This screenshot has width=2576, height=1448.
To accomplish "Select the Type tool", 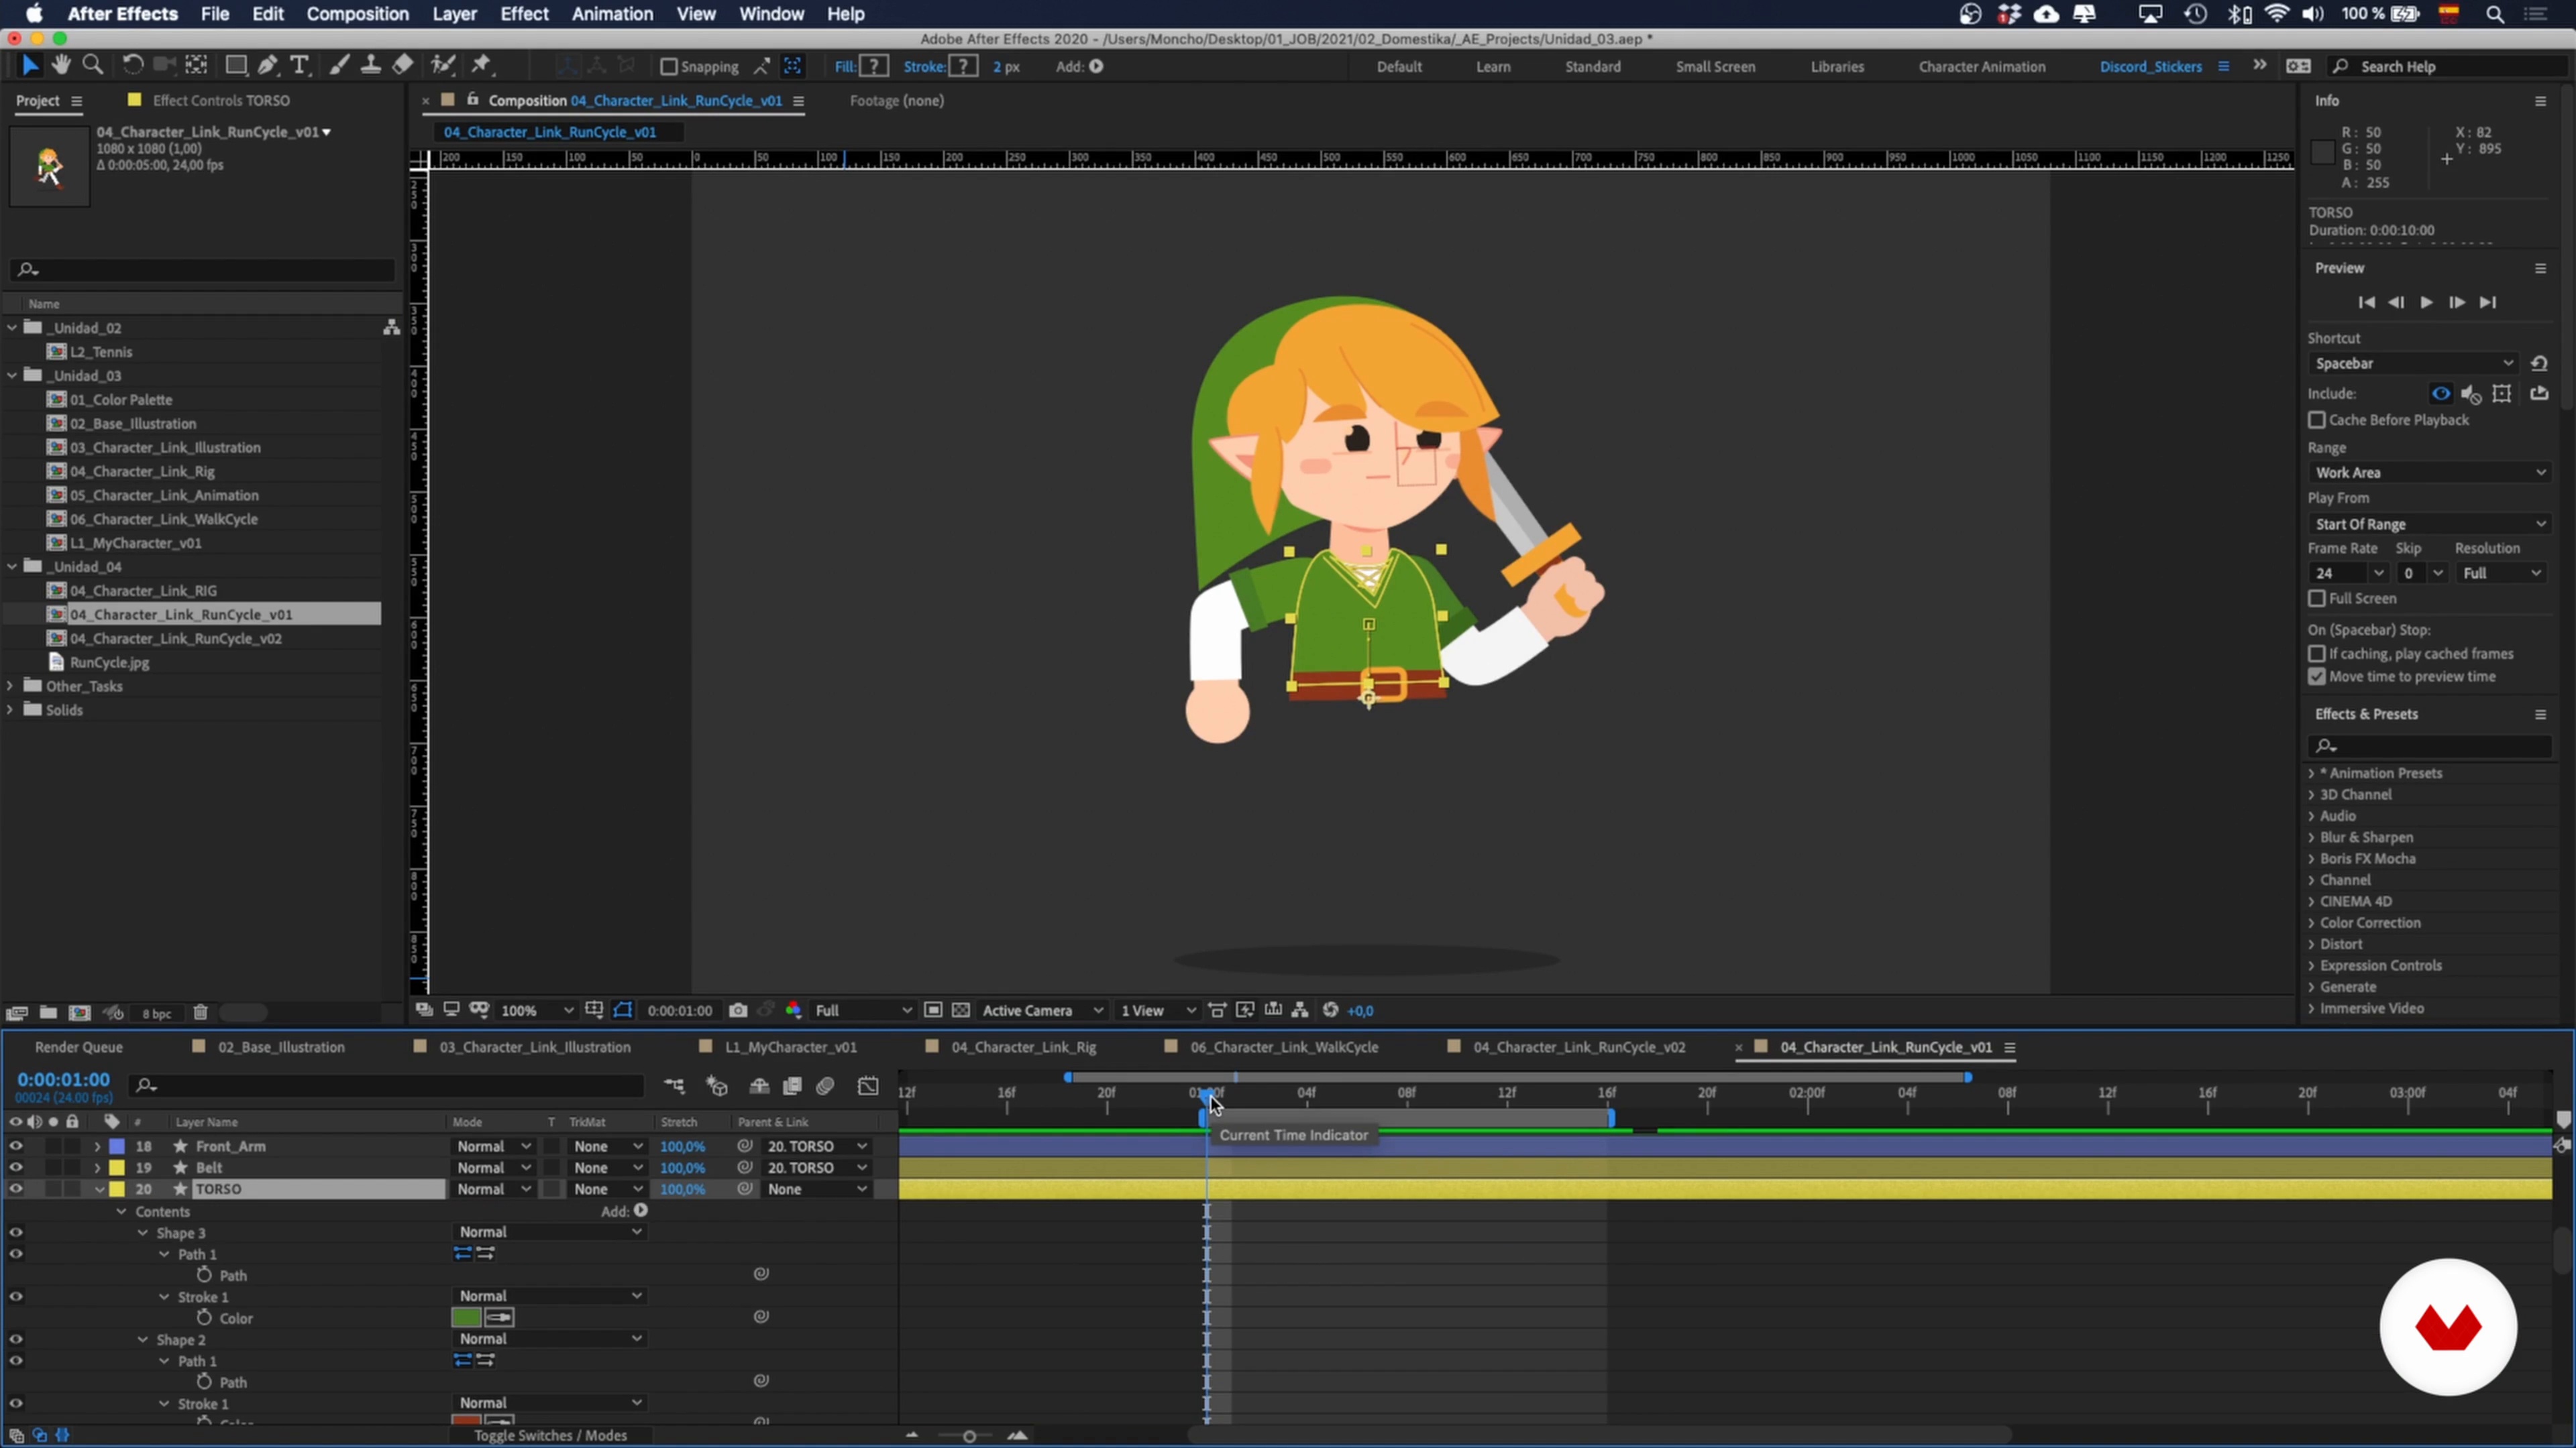I will click(299, 66).
